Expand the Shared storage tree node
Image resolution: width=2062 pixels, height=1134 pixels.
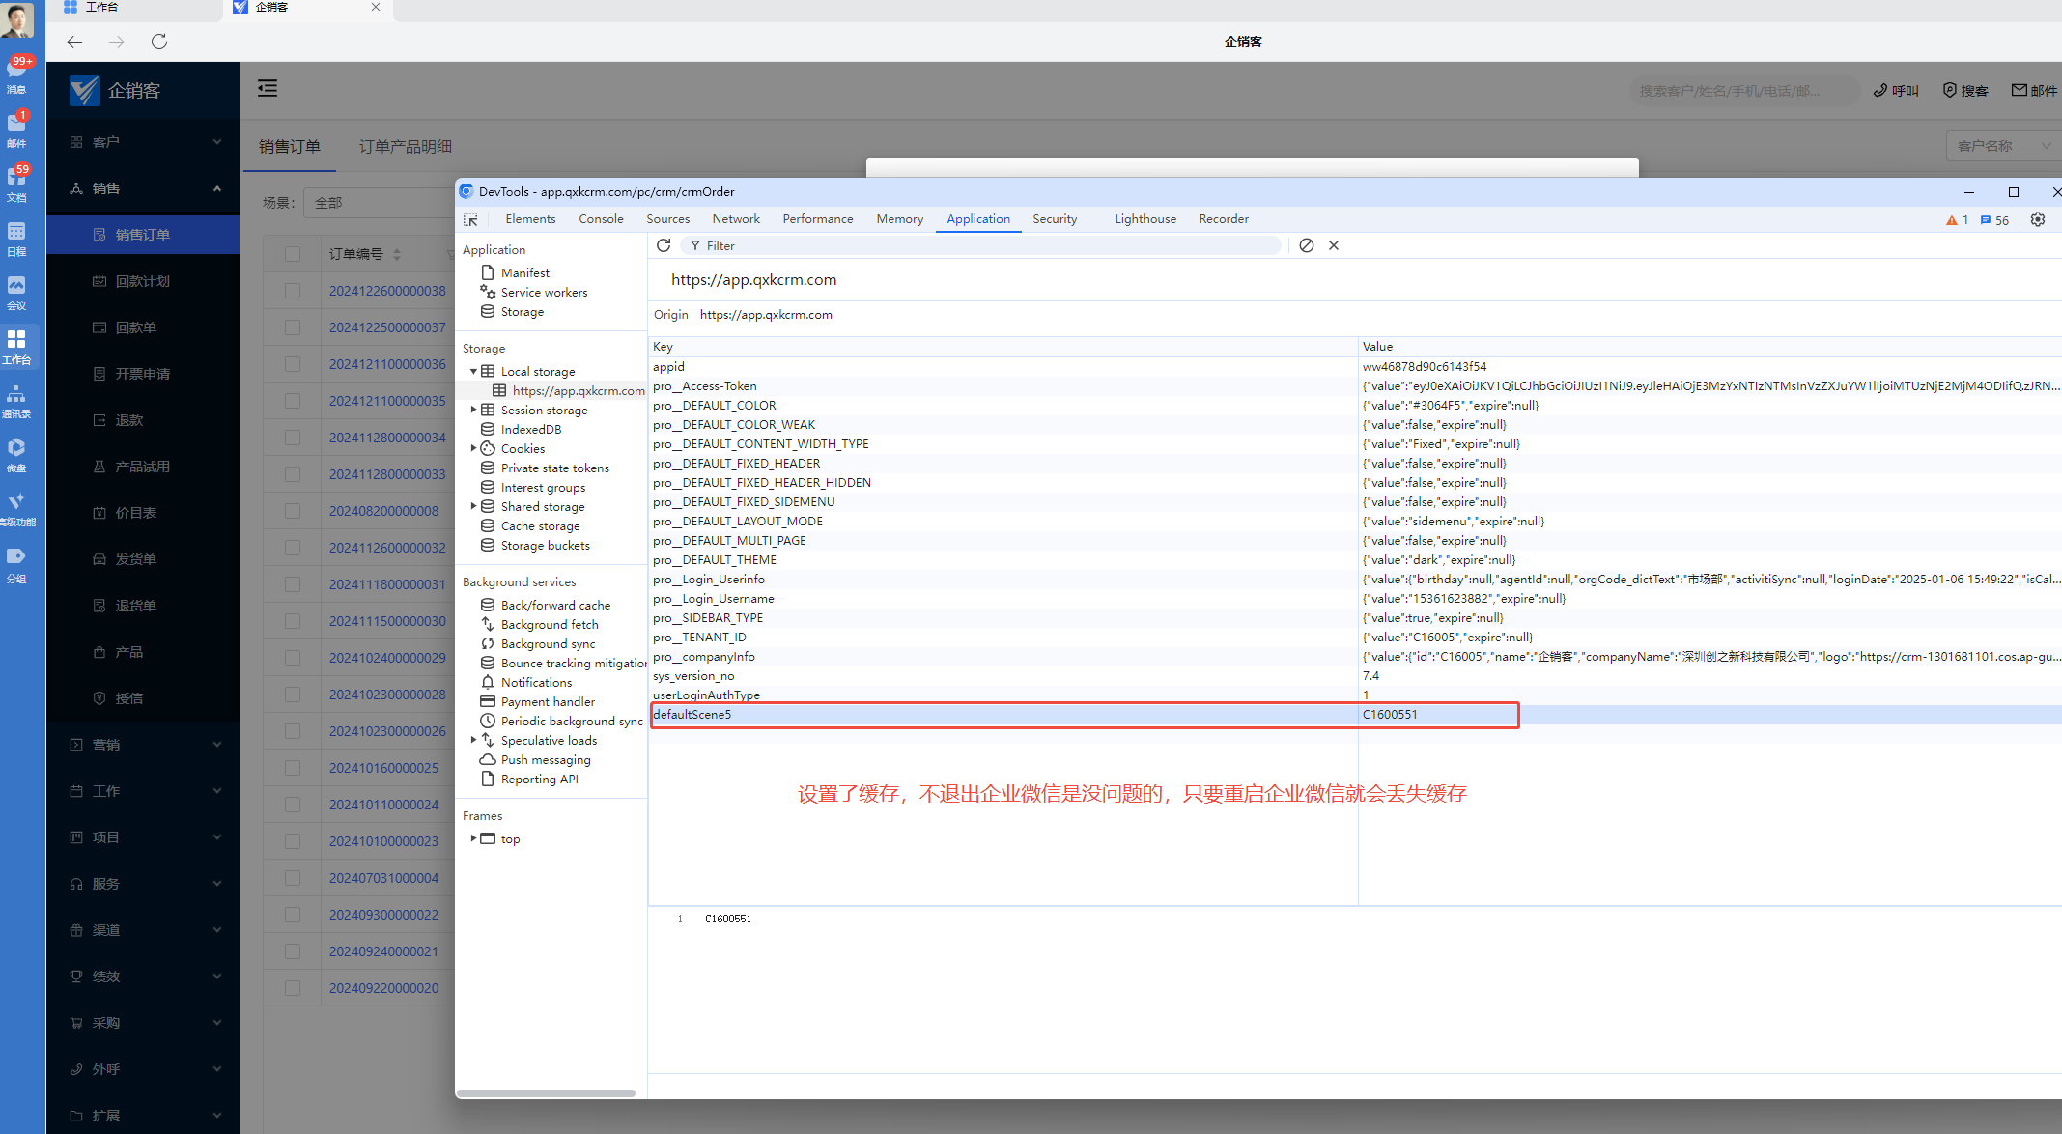[x=473, y=506]
